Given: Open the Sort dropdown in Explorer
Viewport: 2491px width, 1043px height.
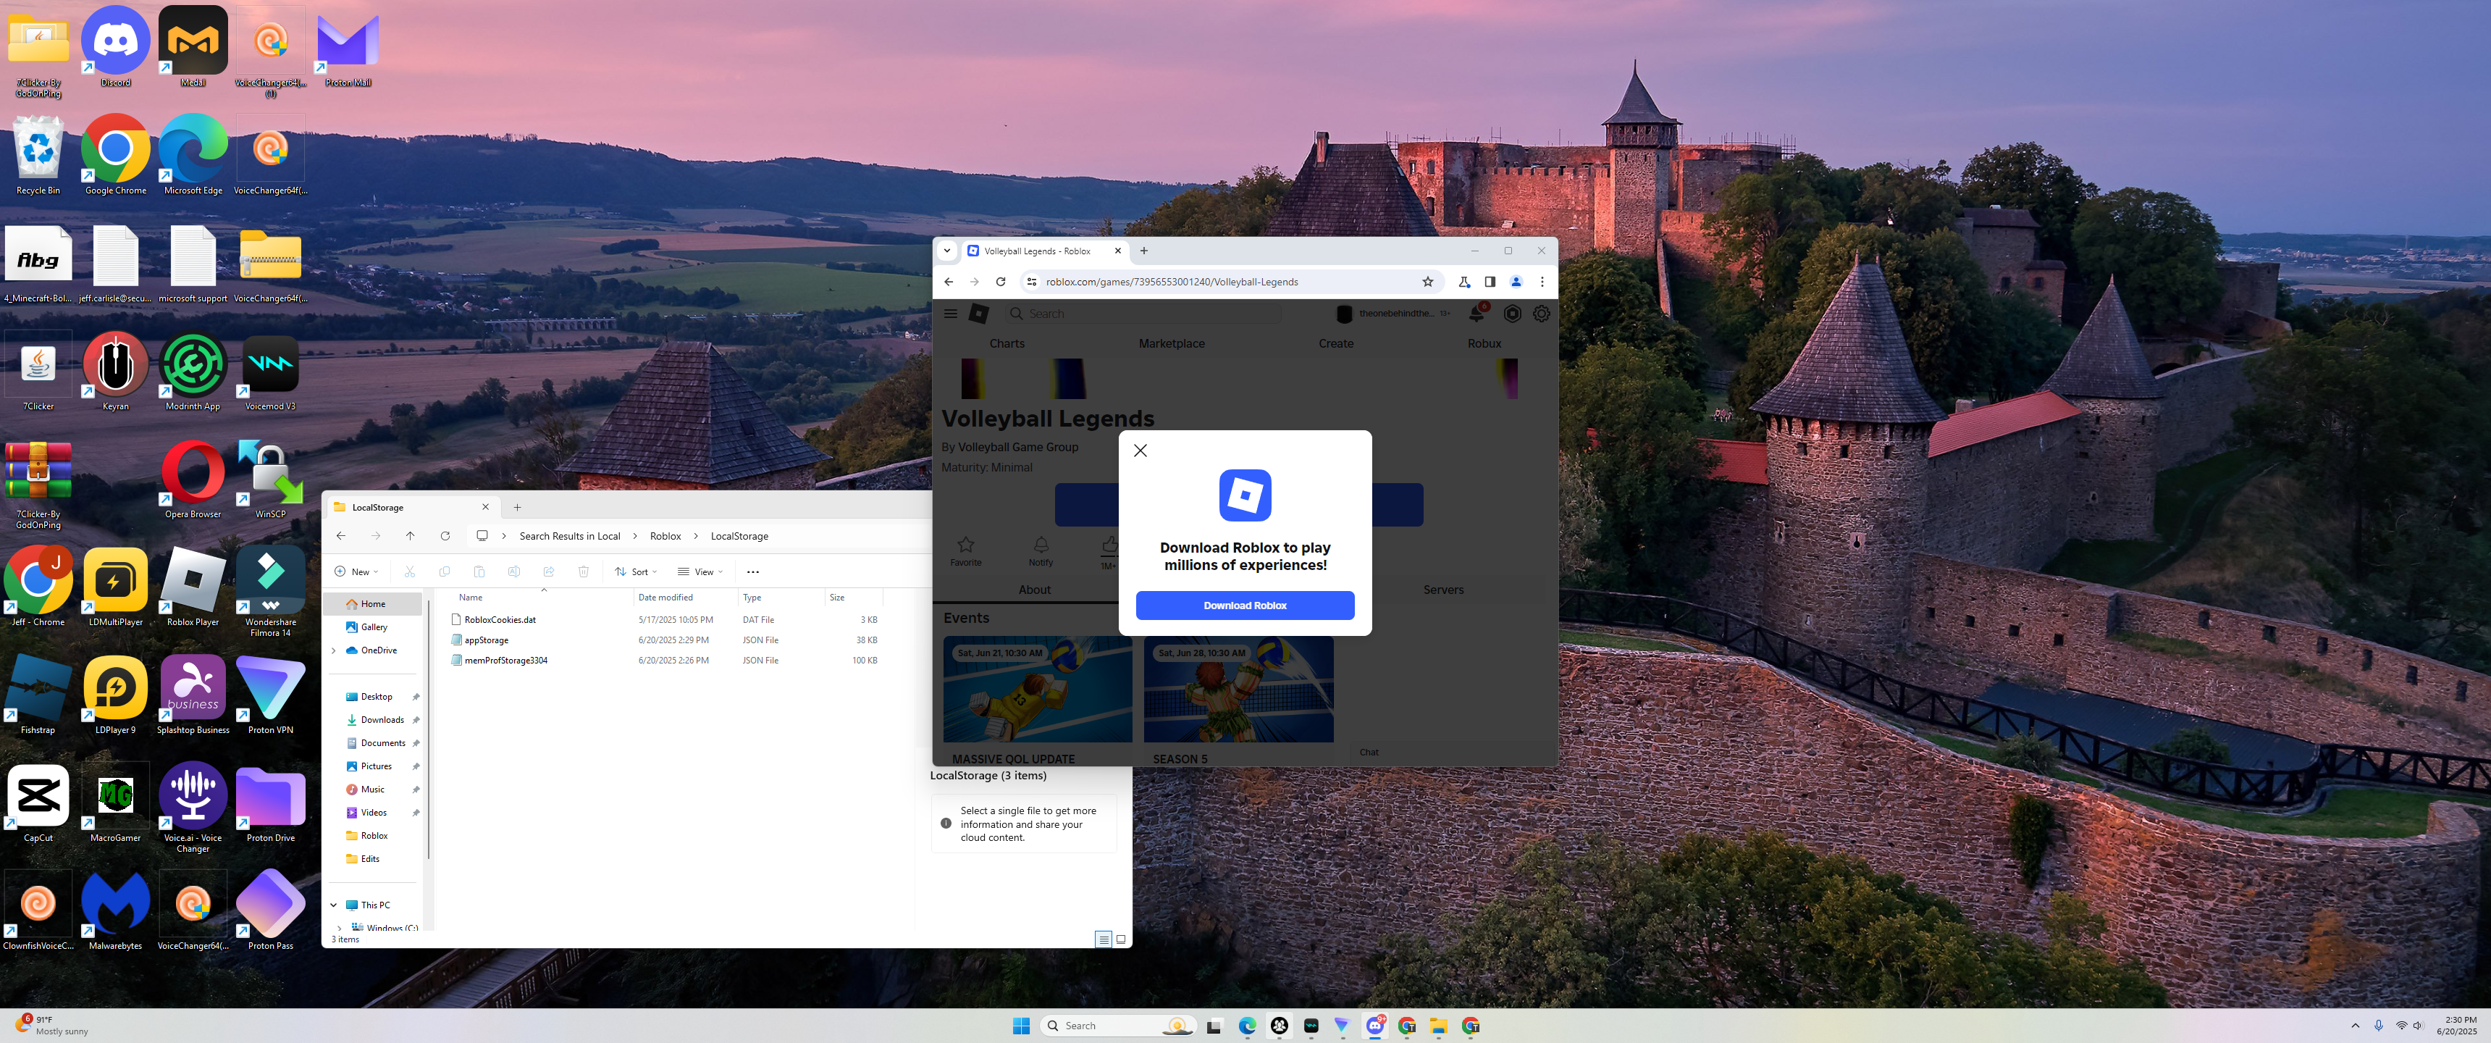Looking at the screenshot, I should click(x=635, y=571).
